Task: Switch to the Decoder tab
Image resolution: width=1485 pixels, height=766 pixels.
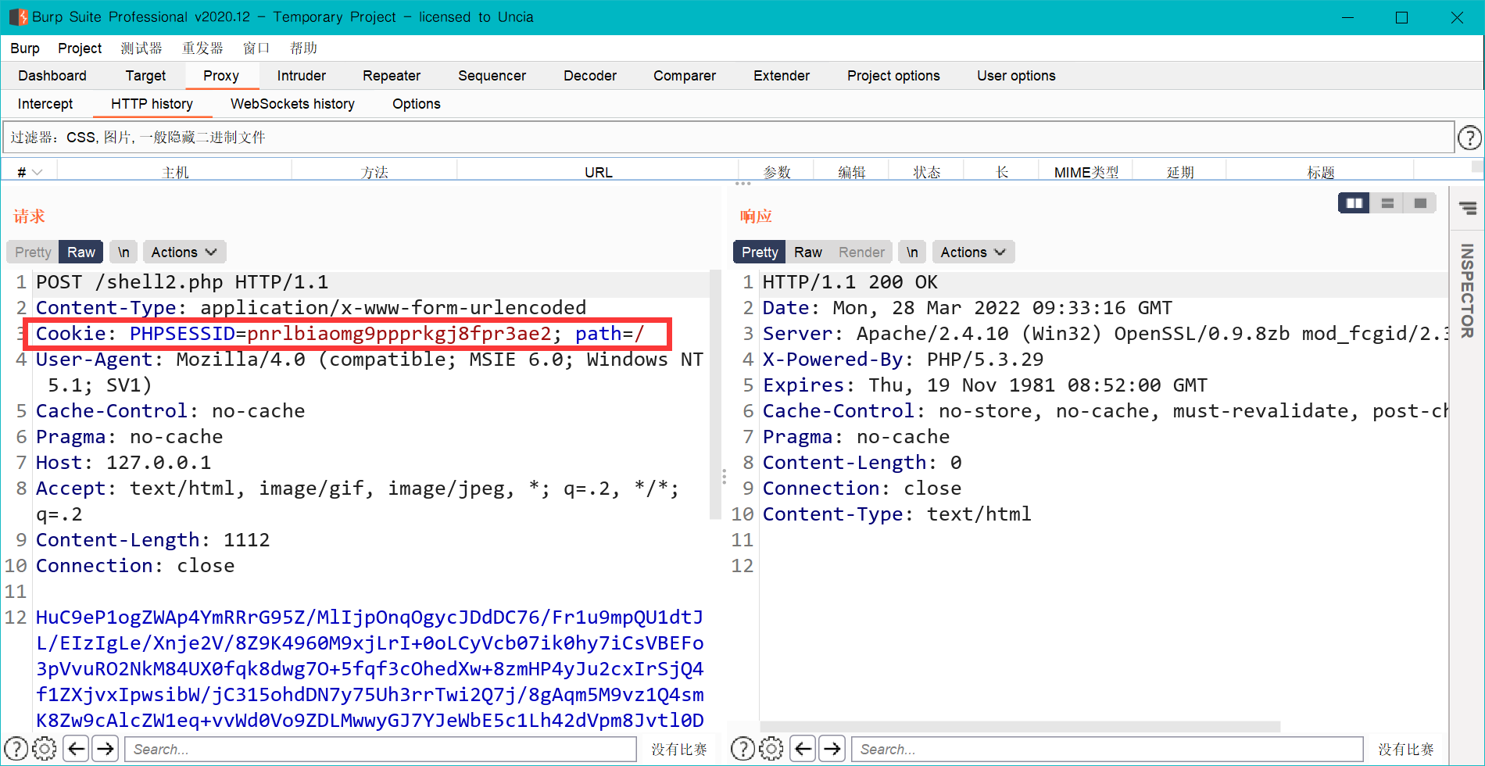Action: pyautogui.click(x=590, y=76)
